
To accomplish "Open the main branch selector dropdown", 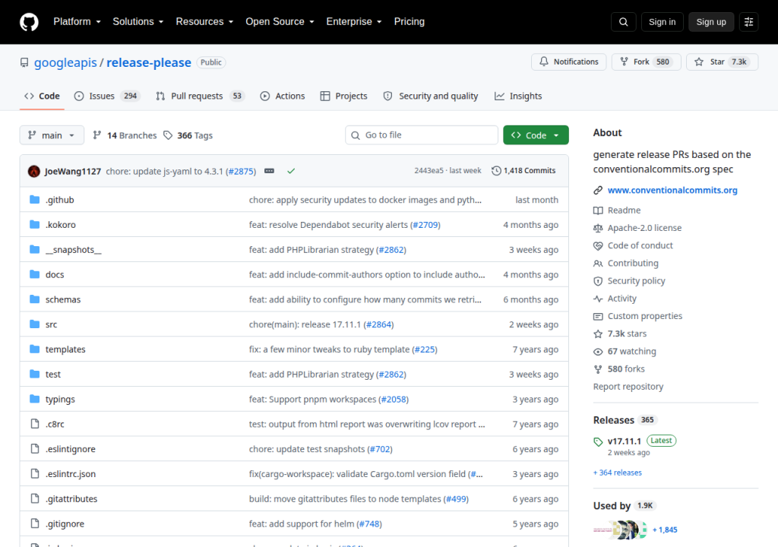I will click(x=52, y=135).
